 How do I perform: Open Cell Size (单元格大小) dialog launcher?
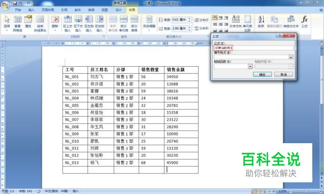[x=208, y=36]
